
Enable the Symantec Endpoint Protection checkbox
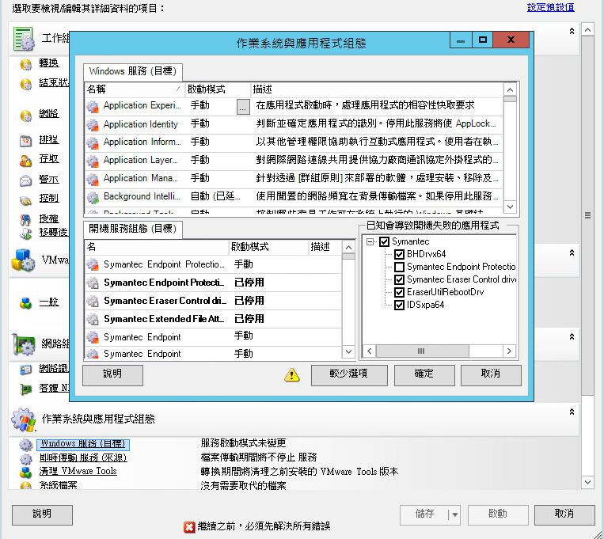[x=399, y=268]
